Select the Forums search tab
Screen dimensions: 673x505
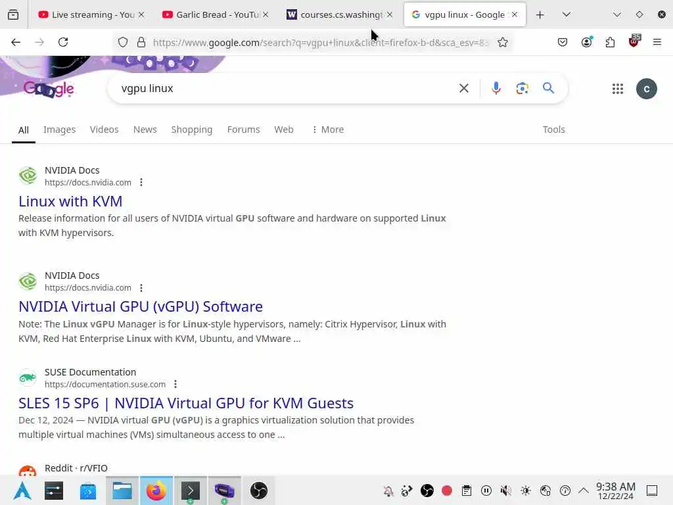point(243,130)
